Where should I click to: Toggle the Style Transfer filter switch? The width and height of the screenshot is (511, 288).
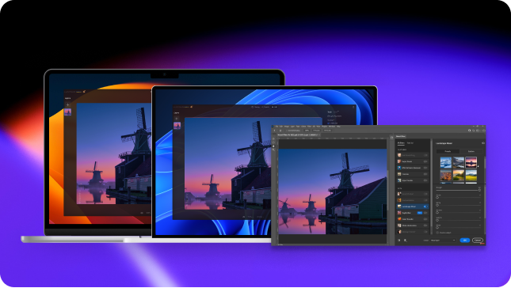click(x=425, y=180)
